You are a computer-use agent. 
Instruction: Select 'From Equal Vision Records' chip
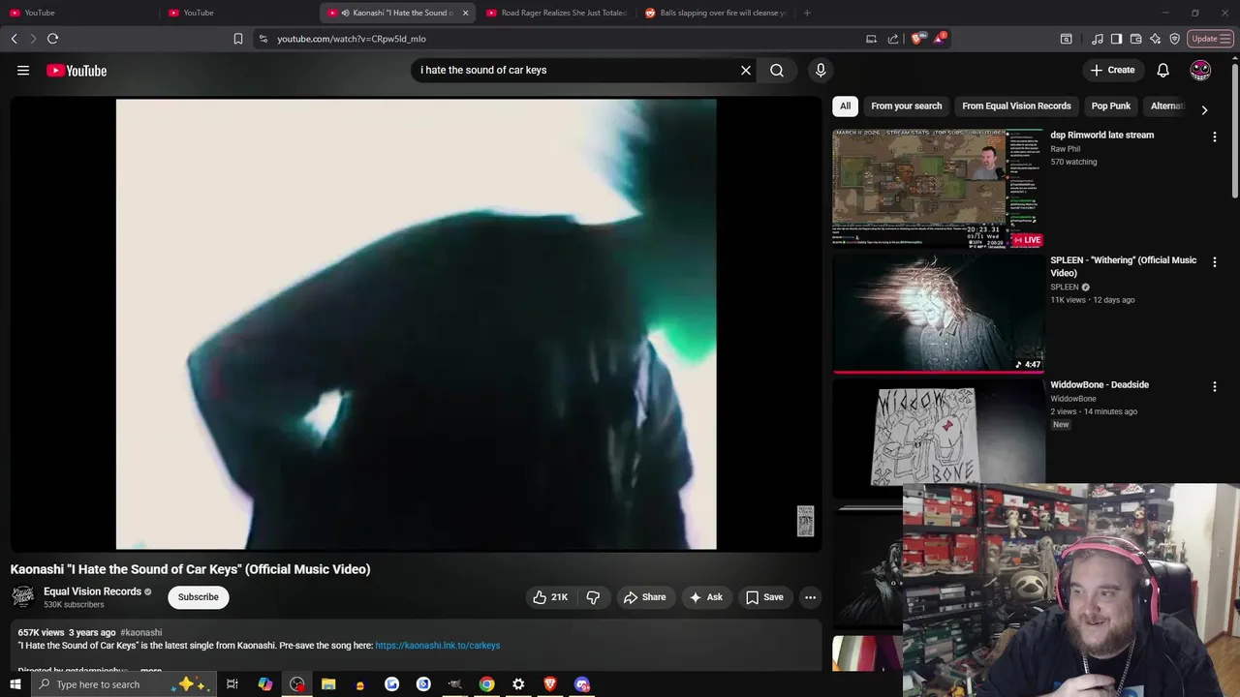tap(1016, 106)
